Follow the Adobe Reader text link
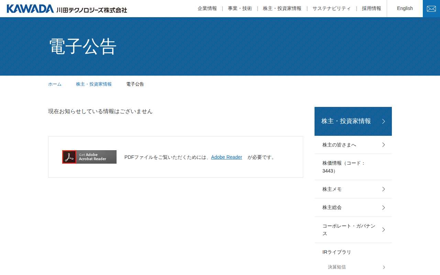This screenshot has width=440, height=275. pos(227,157)
